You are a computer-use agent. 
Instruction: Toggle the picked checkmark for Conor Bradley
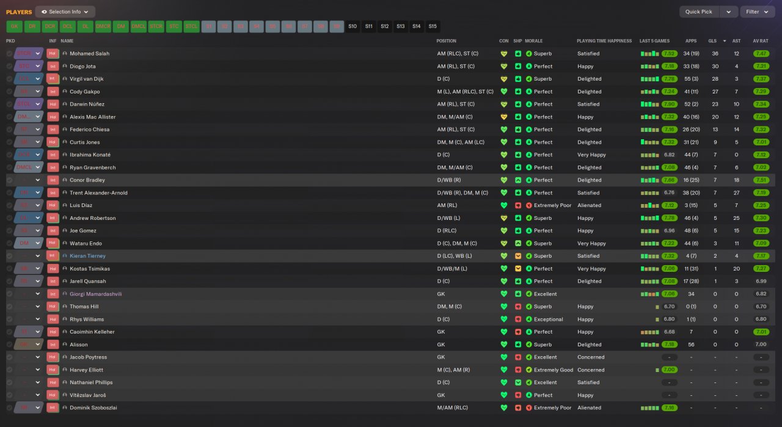(x=9, y=180)
